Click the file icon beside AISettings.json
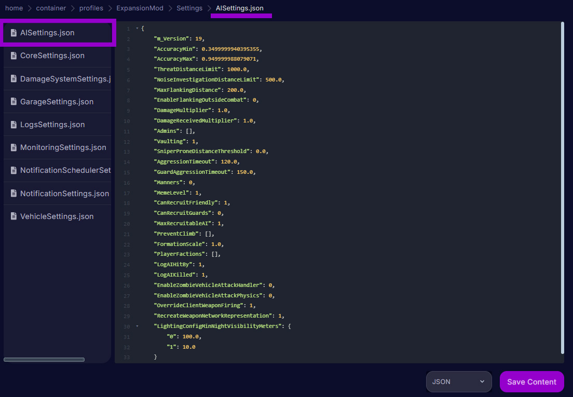 point(13,33)
